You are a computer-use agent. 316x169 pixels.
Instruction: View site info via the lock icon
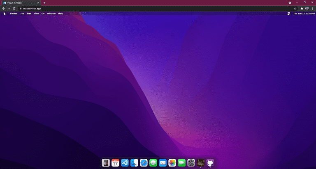coord(21,9)
